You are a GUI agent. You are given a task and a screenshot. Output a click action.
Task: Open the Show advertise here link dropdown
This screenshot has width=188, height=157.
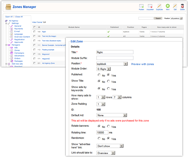pyautogui.click(x=110, y=146)
